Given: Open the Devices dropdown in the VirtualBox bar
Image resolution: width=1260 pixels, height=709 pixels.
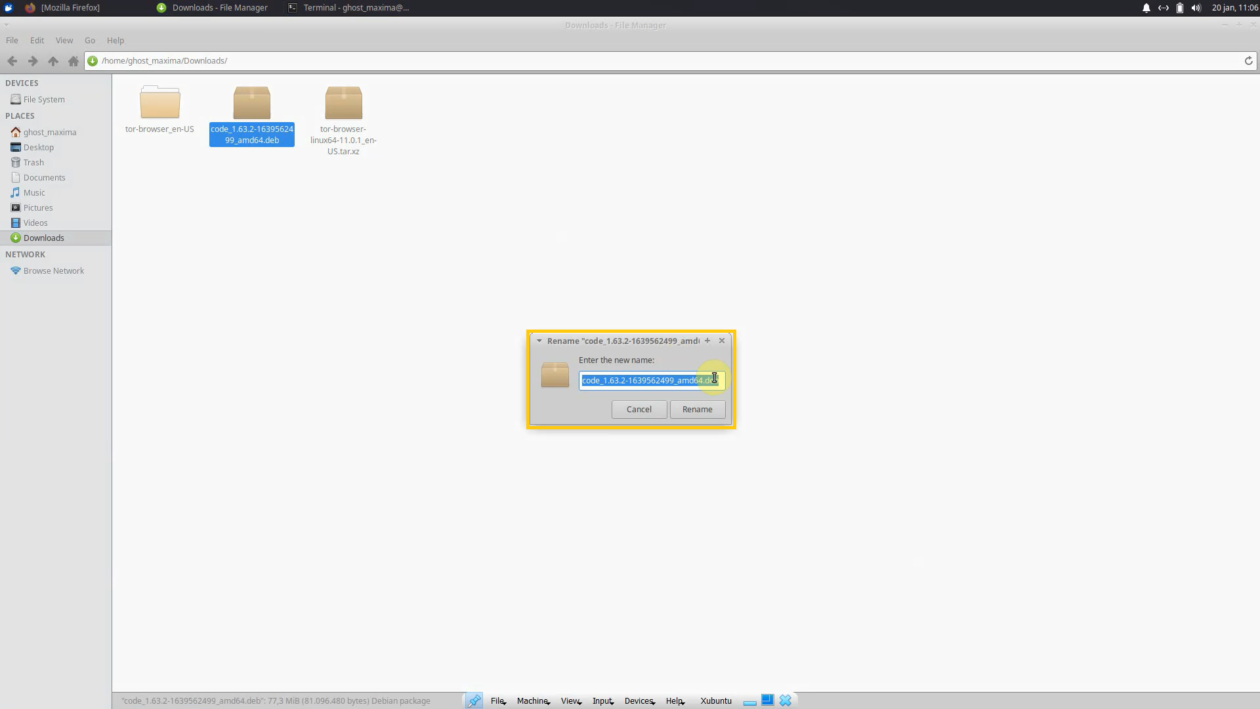Looking at the screenshot, I should point(639,700).
